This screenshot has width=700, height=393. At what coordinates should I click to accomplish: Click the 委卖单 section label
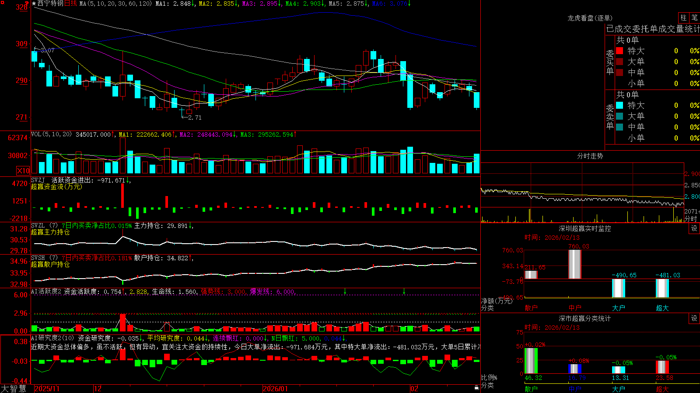tap(610, 117)
